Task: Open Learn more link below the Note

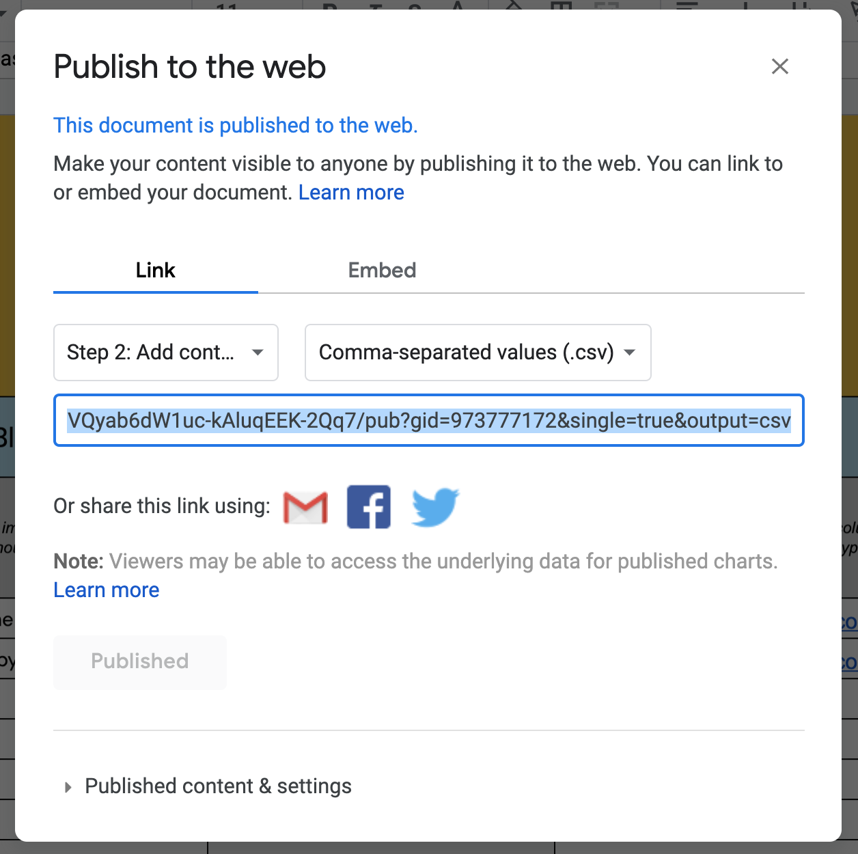Action: [107, 590]
